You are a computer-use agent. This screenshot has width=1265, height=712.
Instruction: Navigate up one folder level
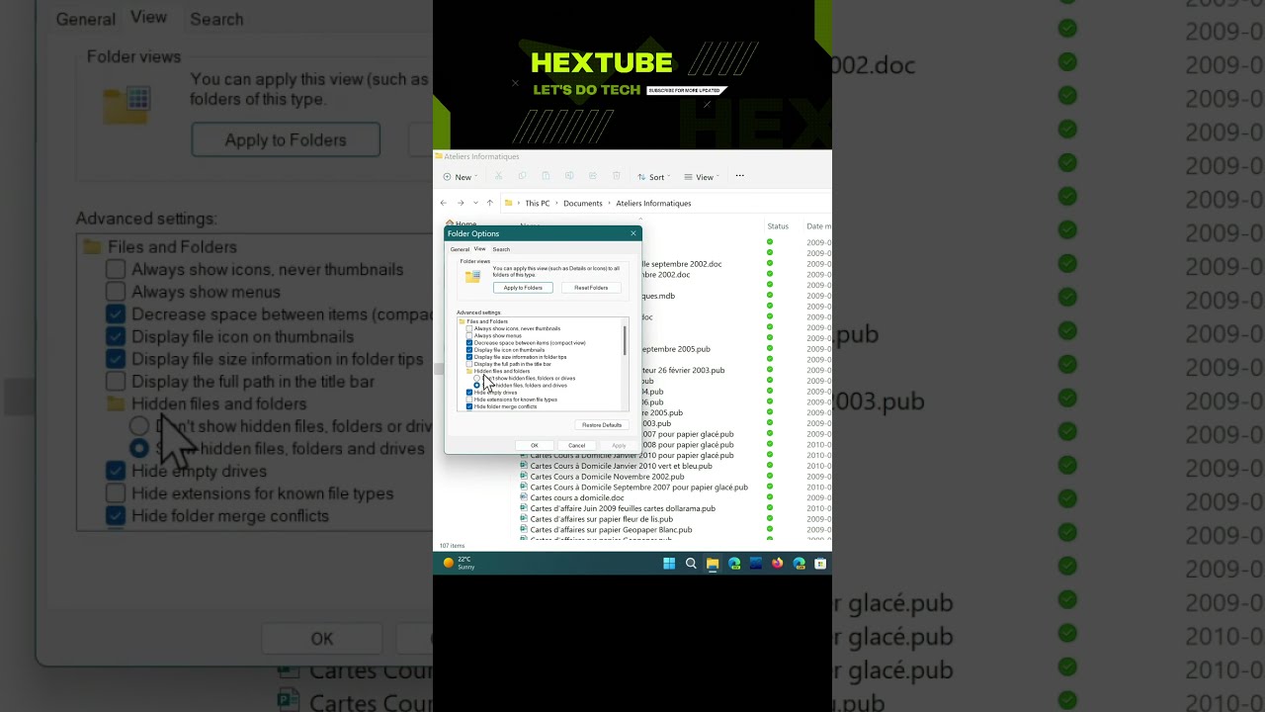[489, 203]
